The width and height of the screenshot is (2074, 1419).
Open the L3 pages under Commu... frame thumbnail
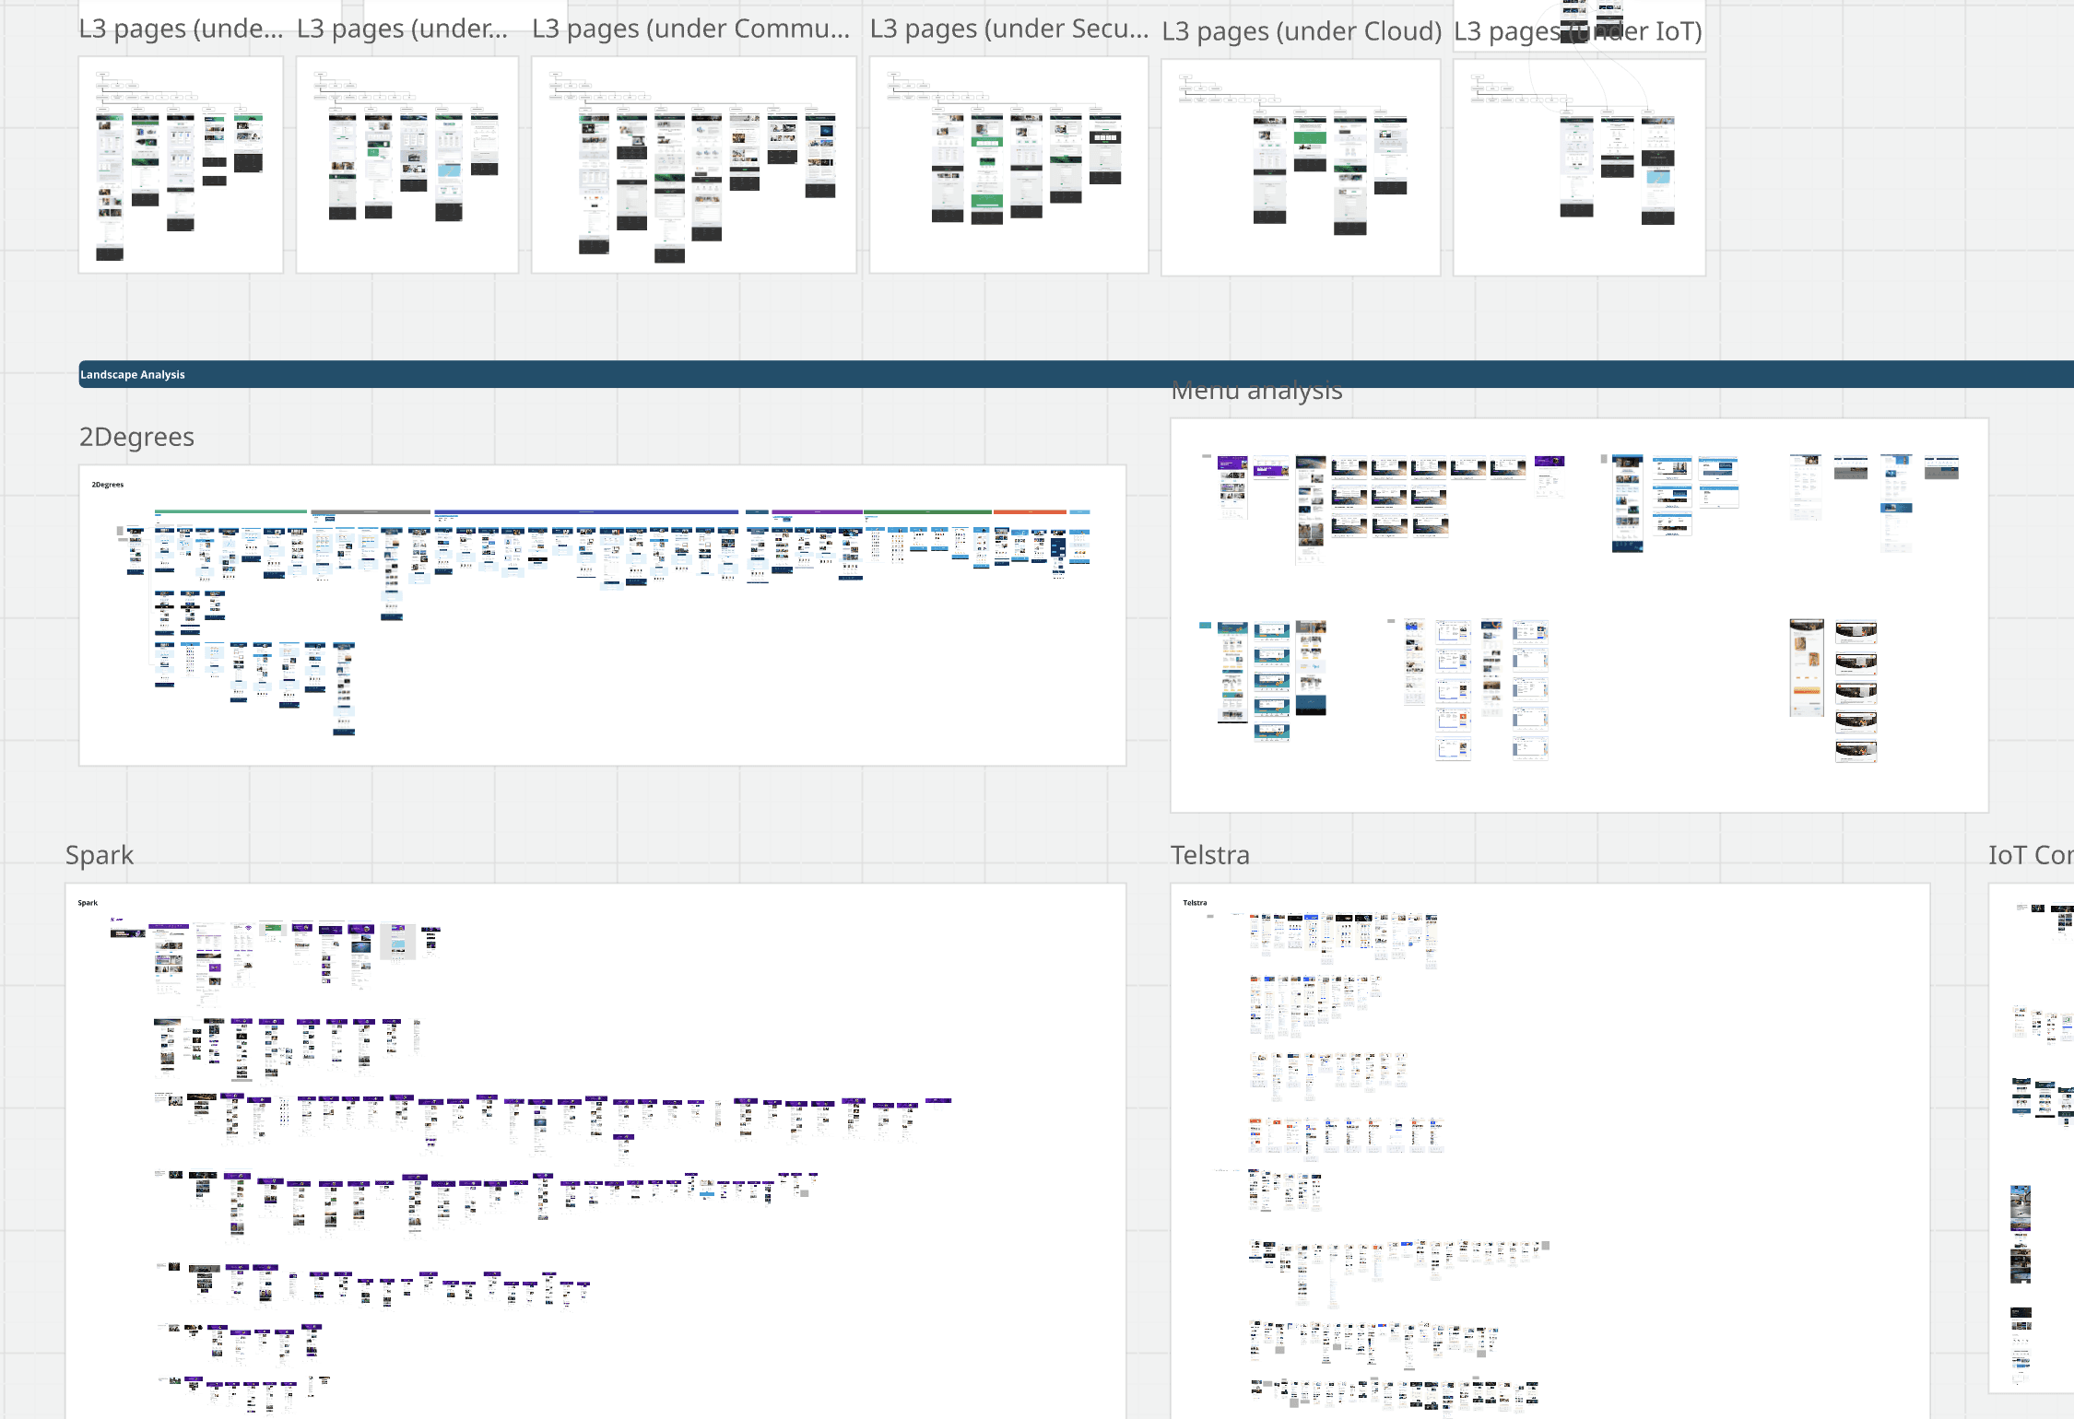pyautogui.click(x=694, y=164)
